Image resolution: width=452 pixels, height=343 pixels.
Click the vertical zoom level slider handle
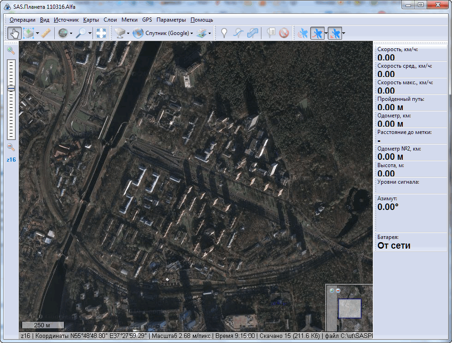(x=11, y=88)
